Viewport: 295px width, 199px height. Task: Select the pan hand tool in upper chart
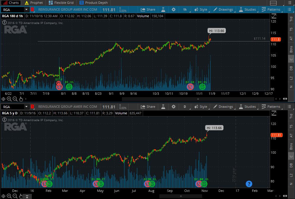(x=21, y=99)
